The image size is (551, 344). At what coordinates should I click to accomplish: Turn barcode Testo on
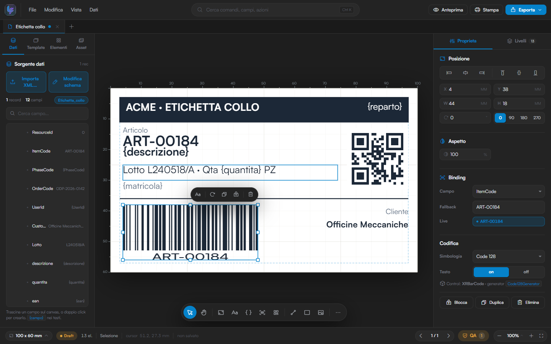pos(491,272)
